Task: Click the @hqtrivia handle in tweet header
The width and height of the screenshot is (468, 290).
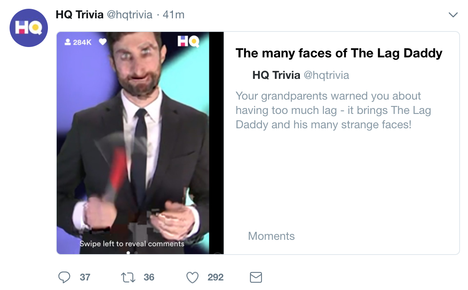Action: pos(129,15)
